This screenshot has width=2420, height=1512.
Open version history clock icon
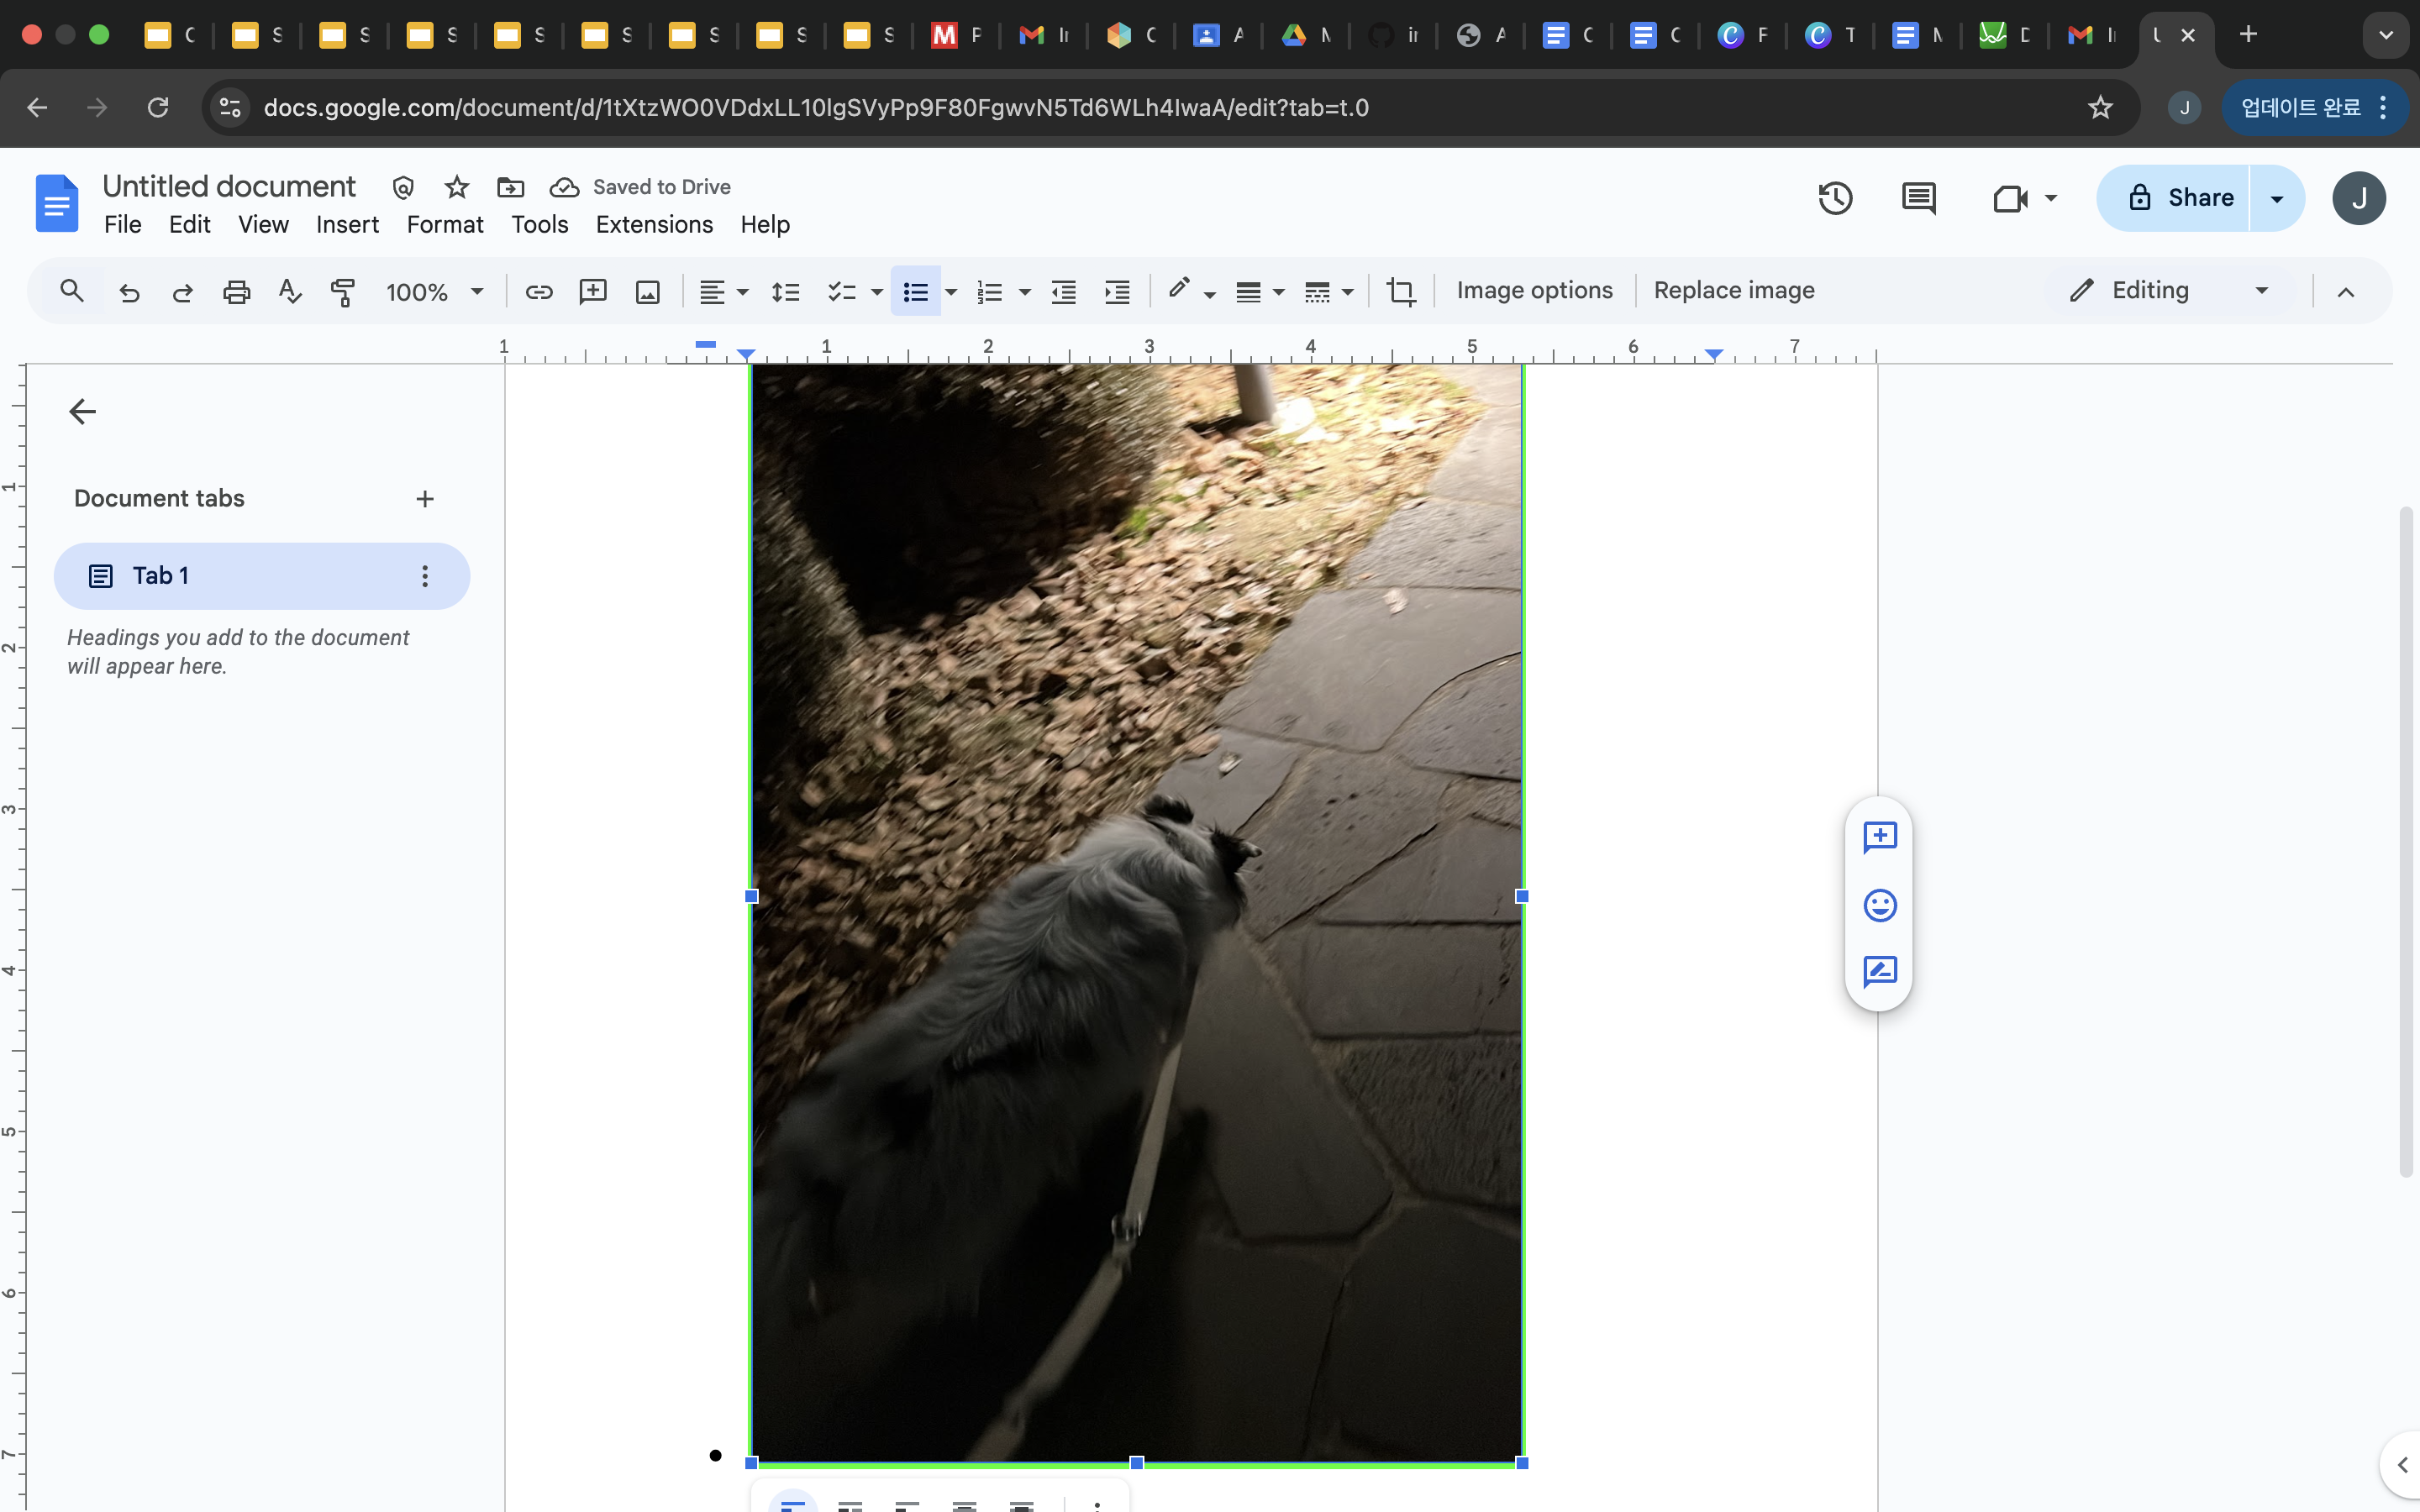(1835, 198)
